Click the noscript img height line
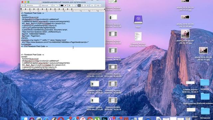The image size is (213, 120). pos(44,40)
